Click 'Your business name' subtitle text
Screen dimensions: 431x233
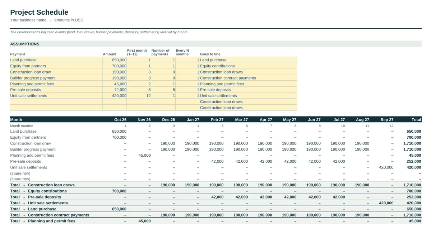[28, 20]
